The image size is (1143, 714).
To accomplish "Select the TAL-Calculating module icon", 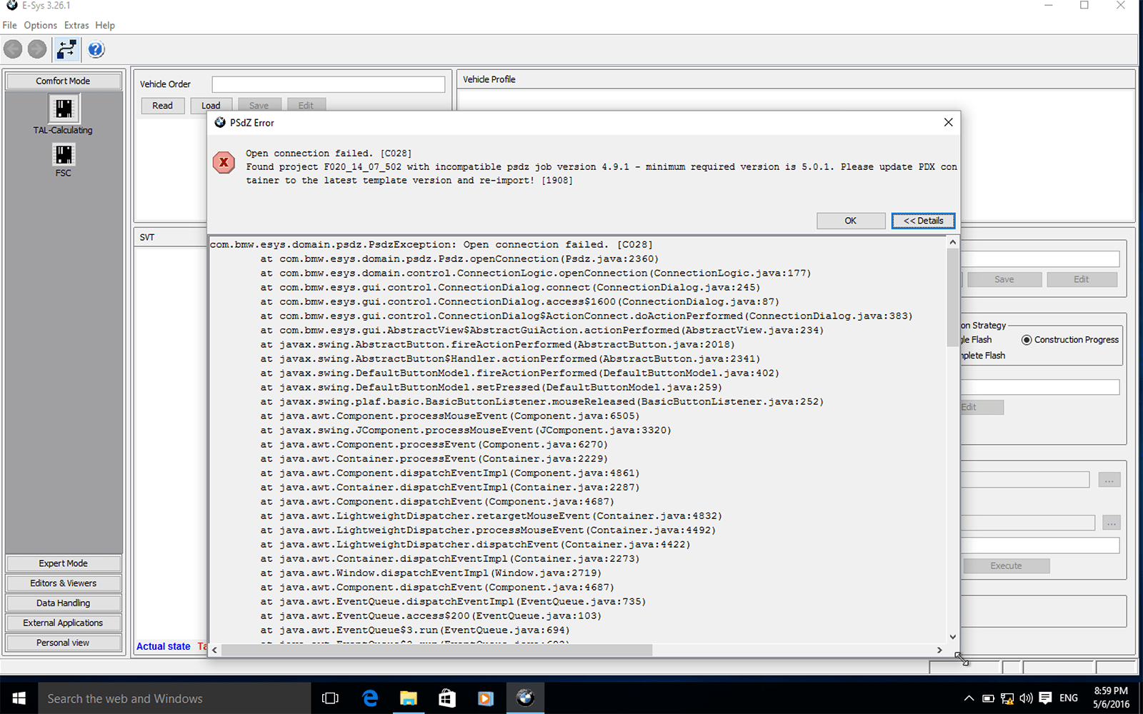I will click(x=64, y=109).
